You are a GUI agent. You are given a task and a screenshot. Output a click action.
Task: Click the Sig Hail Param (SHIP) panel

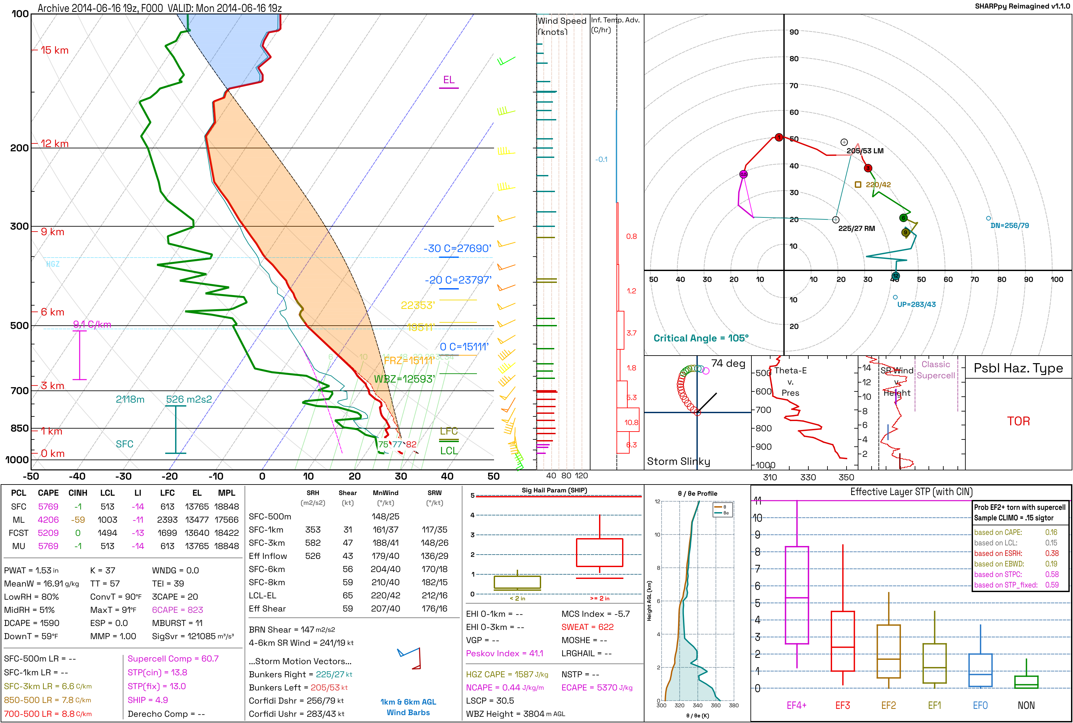(554, 545)
